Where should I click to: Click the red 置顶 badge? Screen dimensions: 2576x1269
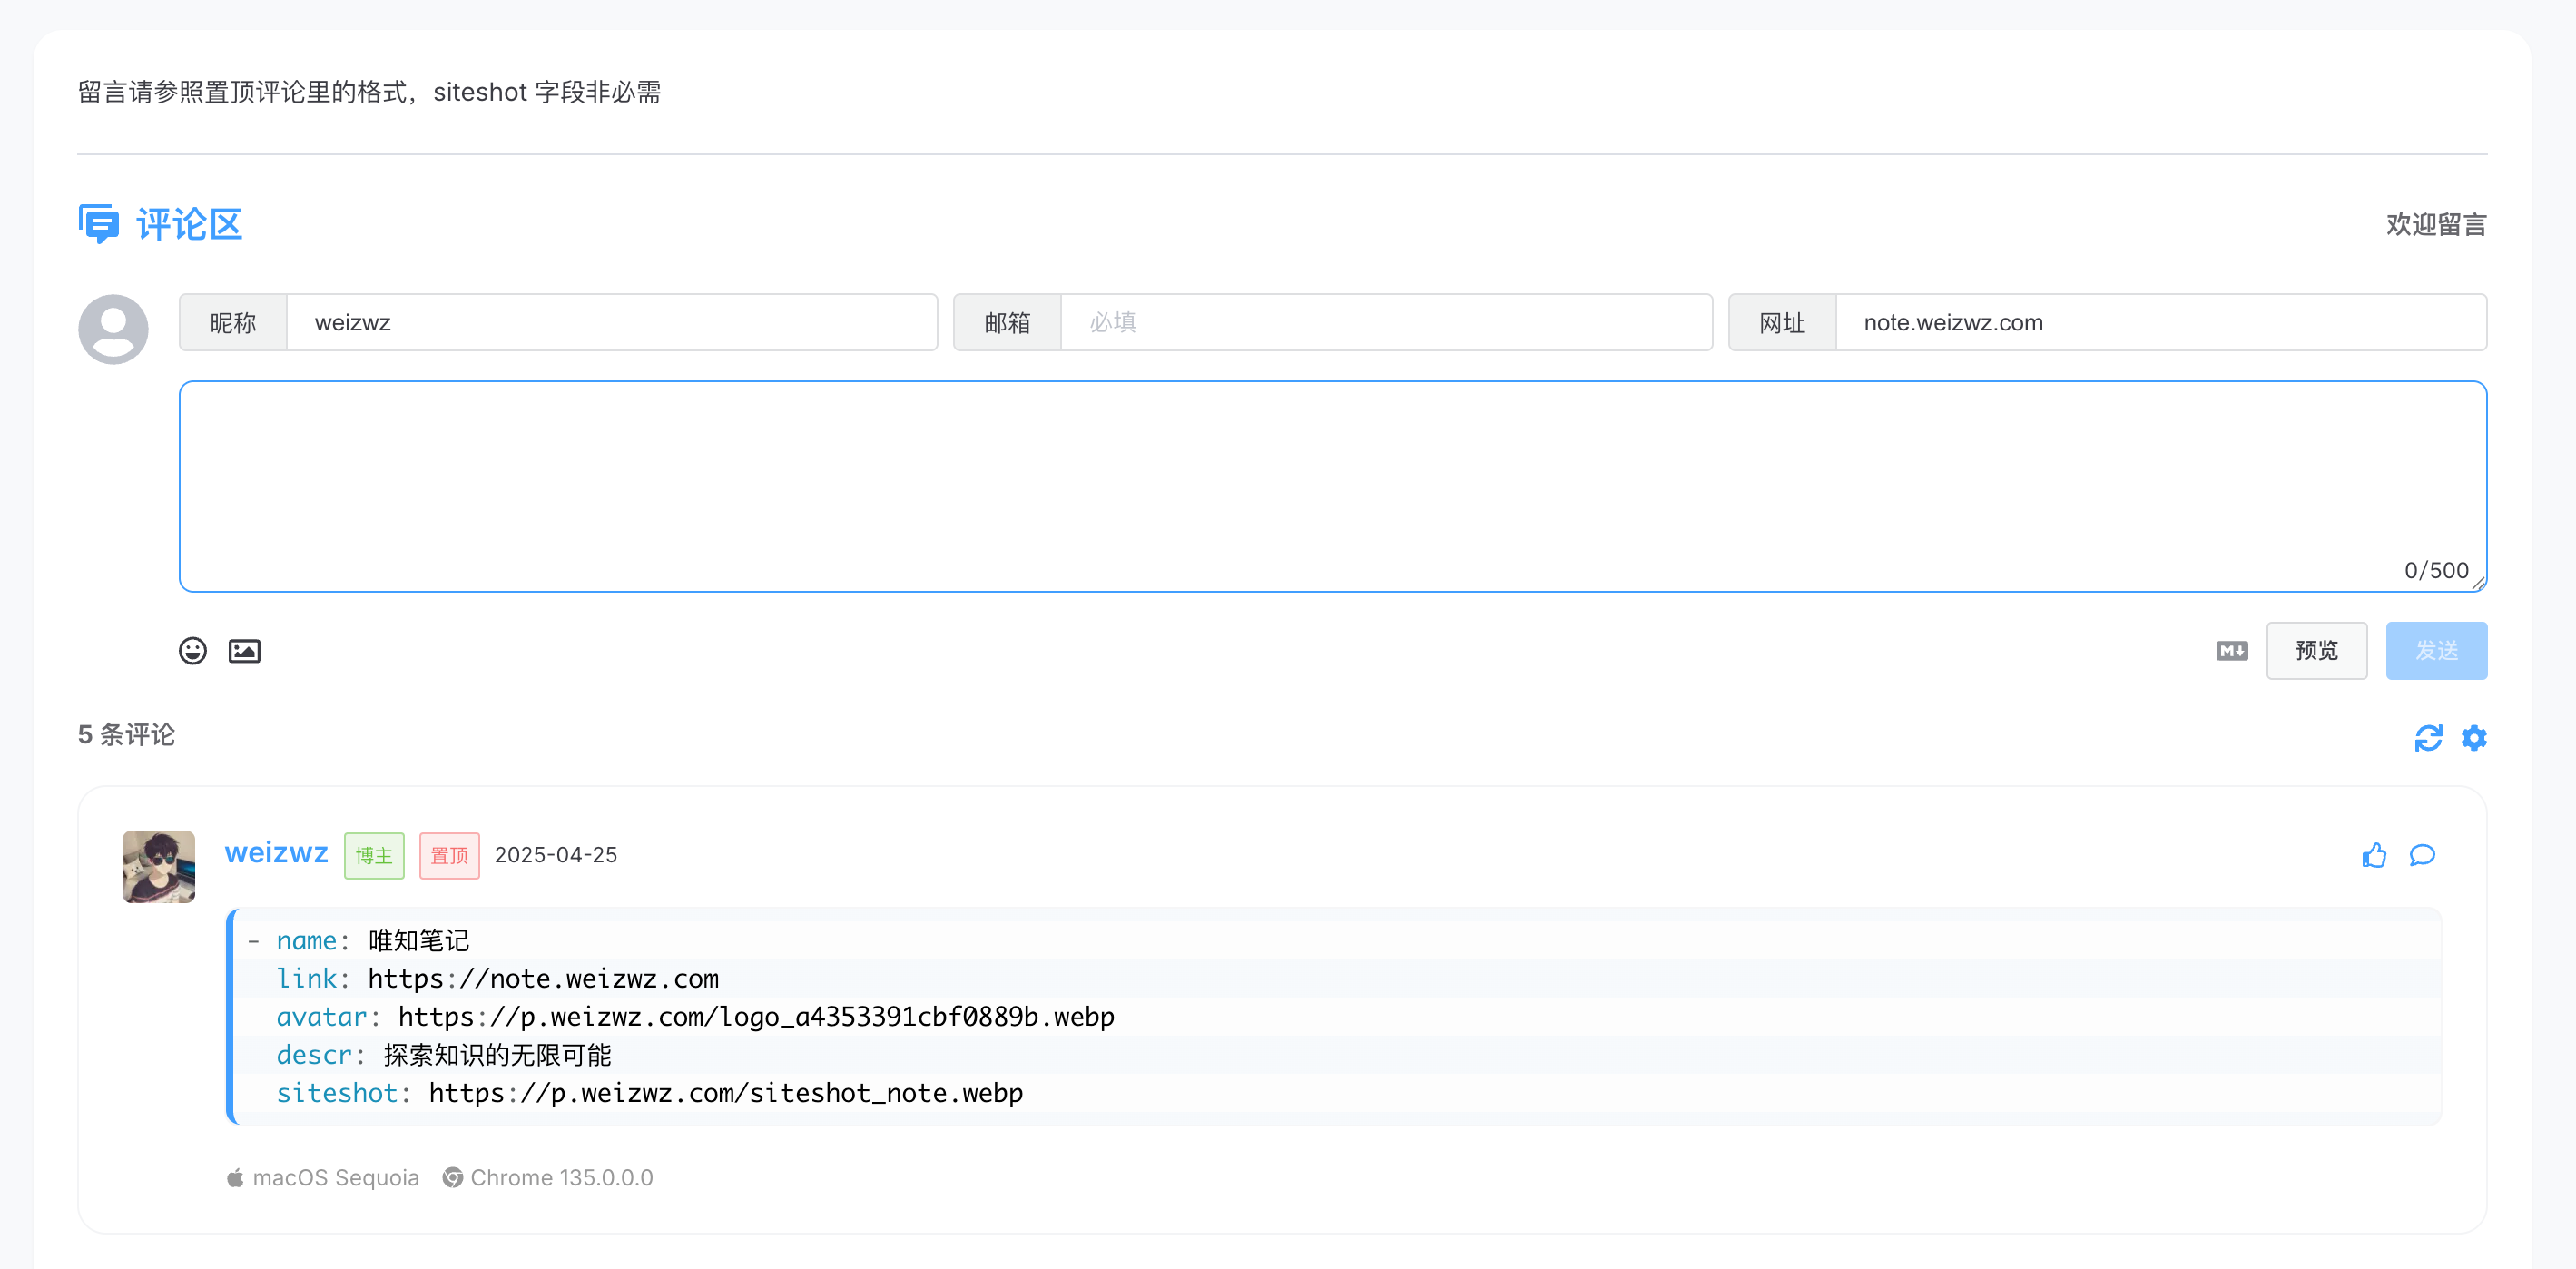pos(448,855)
